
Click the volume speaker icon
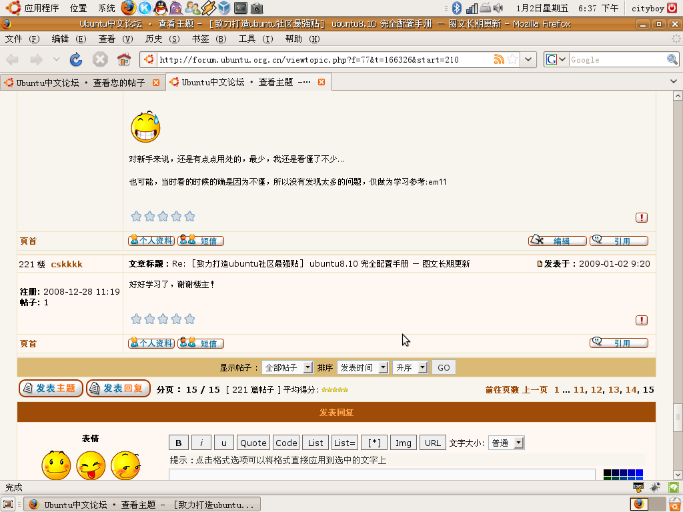[x=498, y=8]
